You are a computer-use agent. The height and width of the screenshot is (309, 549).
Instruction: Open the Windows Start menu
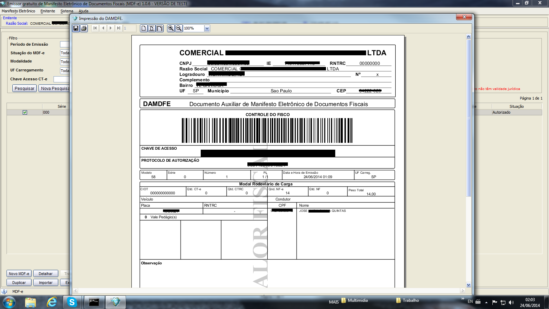click(9, 302)
